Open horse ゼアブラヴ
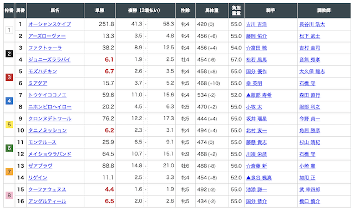The height and width of the screenshot is (211, 355). pyautogui.click(x=40, y=166)
